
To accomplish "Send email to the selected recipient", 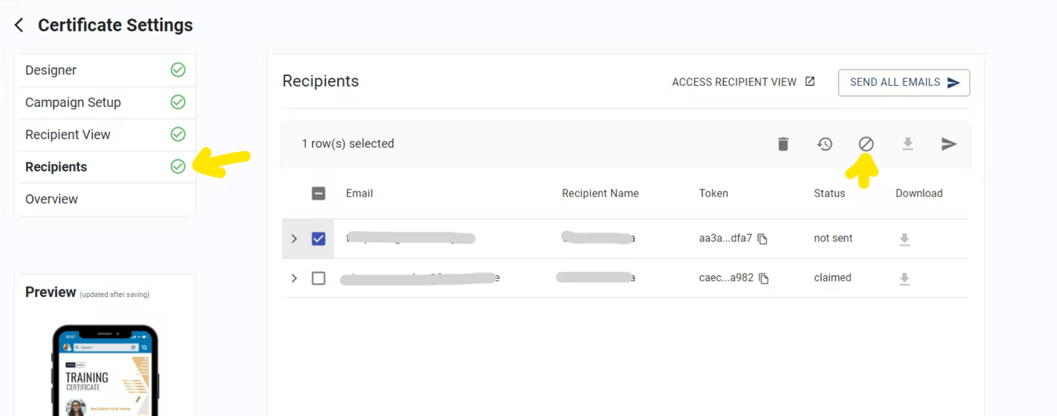I will (x=949, y=144).
